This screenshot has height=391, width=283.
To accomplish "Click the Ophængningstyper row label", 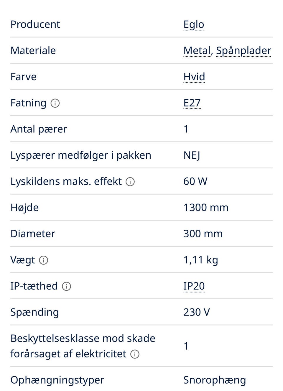I will (x=57, y=380).
